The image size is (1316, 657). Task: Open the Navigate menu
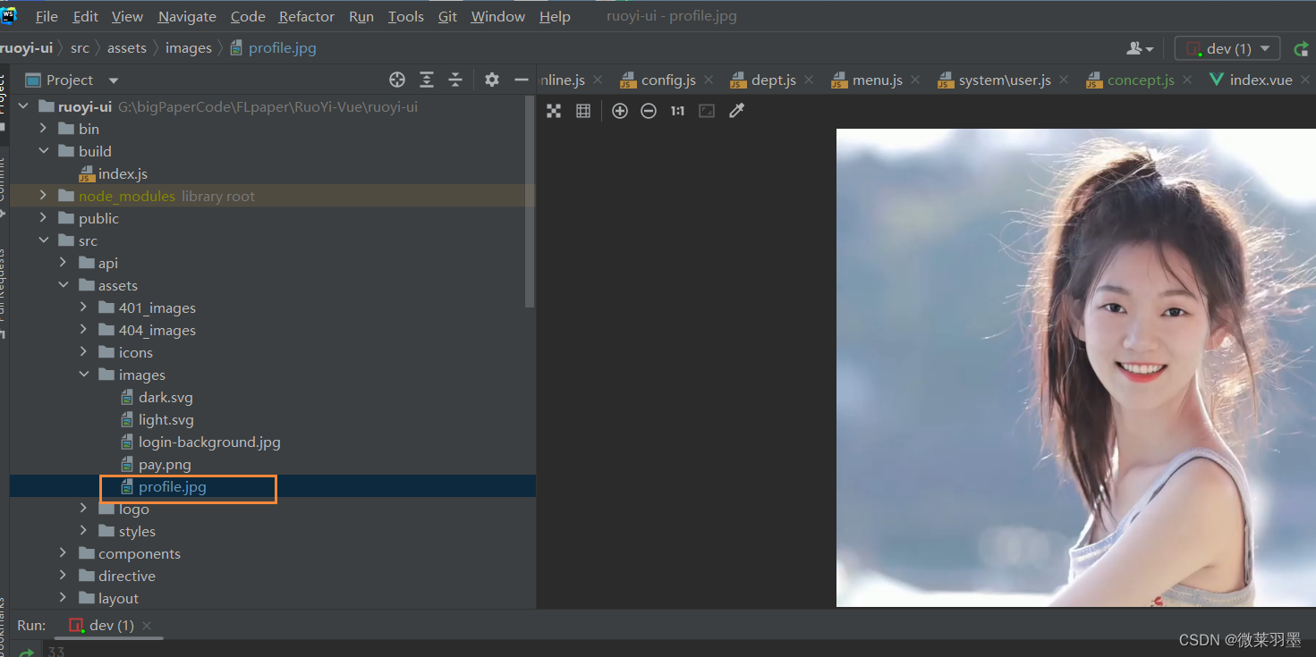187,16
